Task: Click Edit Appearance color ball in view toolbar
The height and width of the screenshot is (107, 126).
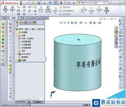Action: click(91, 23)
